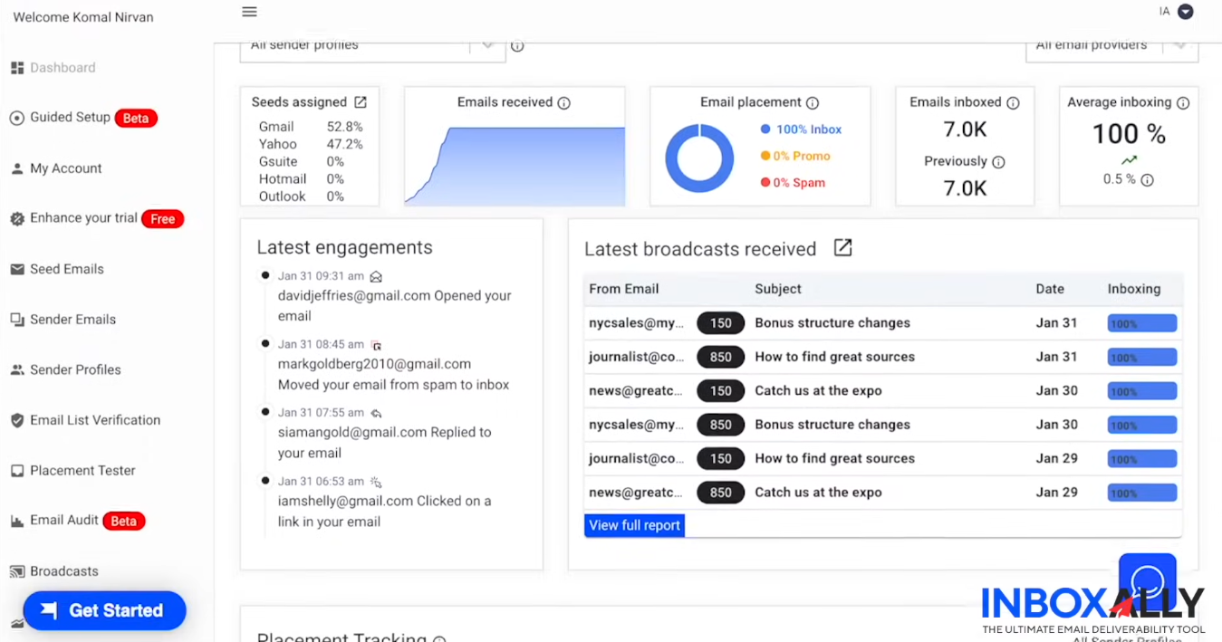Click Email placement info icon
1222x642 pixels.
click(813, 103)
